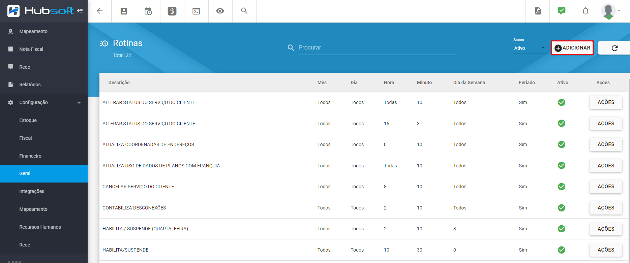Sort by the Minuto column header
The width and height of the screenshot is (630, 263).
[x=424, y=83]
